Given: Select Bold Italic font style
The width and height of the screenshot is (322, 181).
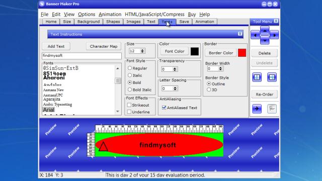Looking at the screenshot, I should tap(130, 89).
